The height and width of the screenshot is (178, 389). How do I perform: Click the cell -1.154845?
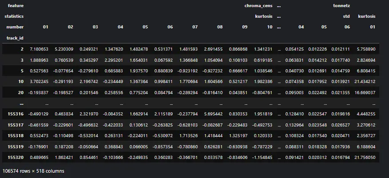[262, 158]
